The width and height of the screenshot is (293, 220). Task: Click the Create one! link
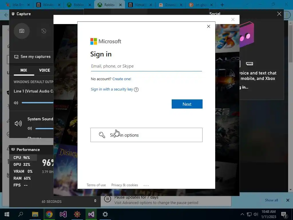(122, 79)
